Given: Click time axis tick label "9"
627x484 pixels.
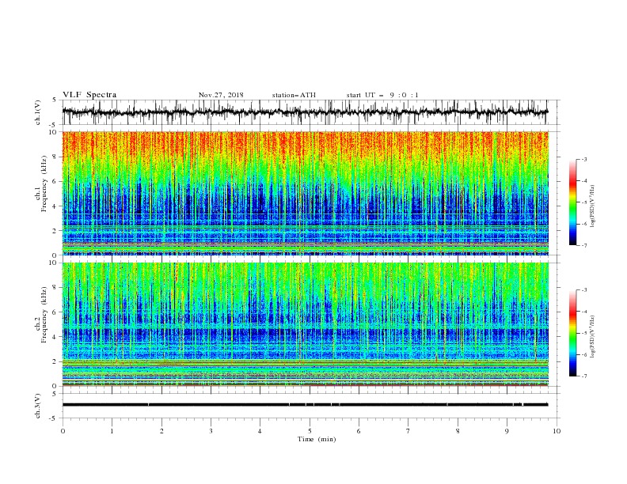Looking at the screenshot, I should tap(507, 431).
